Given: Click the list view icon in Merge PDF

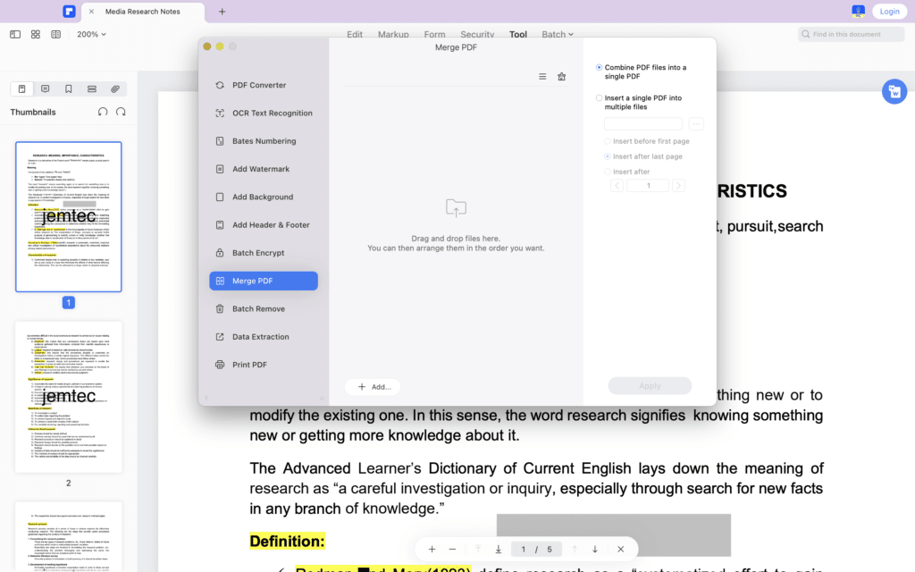Looking at the screenshot, I should (x=542, y=77).
